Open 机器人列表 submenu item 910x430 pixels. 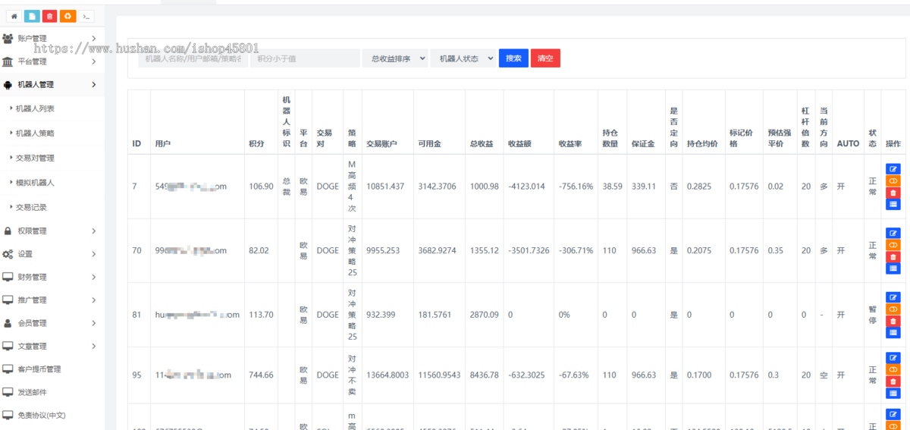coord(35,108)
